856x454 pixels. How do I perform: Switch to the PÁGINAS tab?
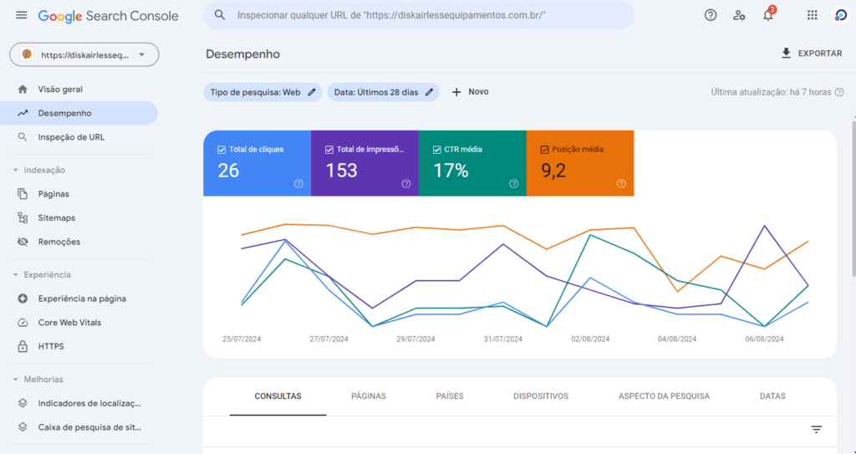point(368,396)
